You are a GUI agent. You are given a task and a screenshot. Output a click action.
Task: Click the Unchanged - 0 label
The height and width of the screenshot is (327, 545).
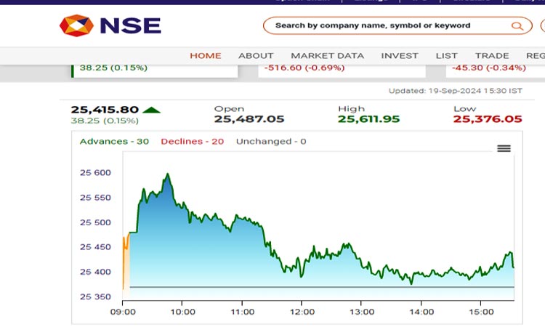click(x=271, y=142)
